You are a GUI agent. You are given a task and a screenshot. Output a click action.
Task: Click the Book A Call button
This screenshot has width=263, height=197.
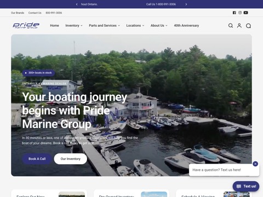(x=37, y=159)
